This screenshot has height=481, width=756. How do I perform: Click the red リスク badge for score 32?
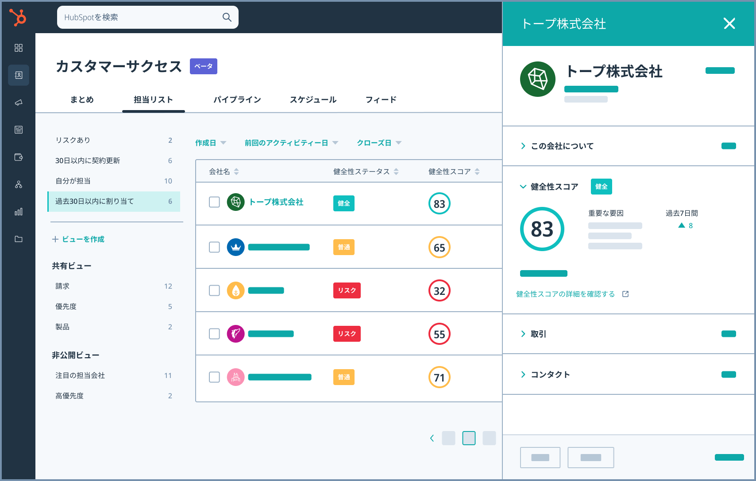[x=347, y=290]
